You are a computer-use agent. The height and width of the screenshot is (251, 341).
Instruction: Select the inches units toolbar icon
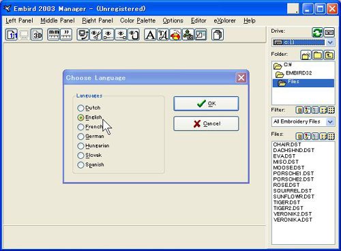(66, 35)
